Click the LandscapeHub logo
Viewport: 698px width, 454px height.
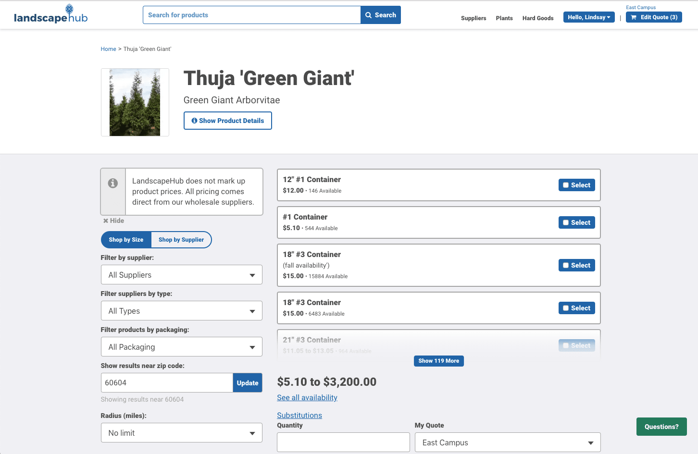[50, 14]
